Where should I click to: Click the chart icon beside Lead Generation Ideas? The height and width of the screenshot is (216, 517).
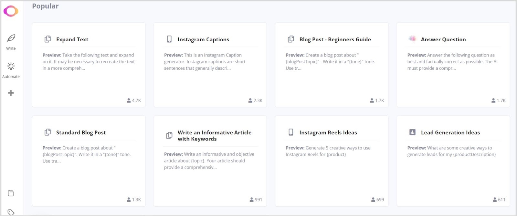point(412,132)
